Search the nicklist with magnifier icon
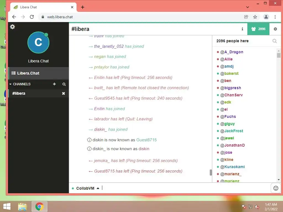The height and width of the screenshot is (212, 283). click(274, 41)
